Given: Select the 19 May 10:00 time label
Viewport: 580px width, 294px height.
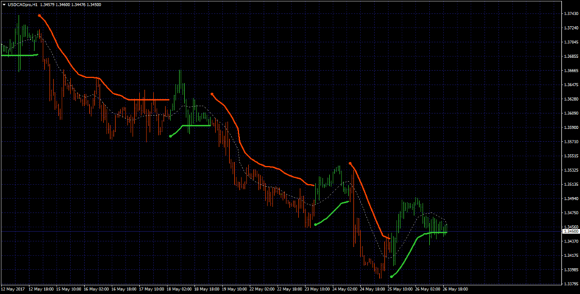Looking at the screenshot, I should [x=233, y=287].
